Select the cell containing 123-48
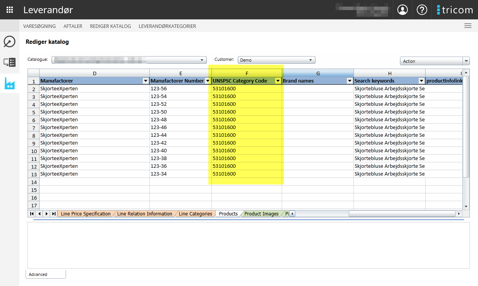The height and width of the screenshot is (286, 478). coord(181,120)
